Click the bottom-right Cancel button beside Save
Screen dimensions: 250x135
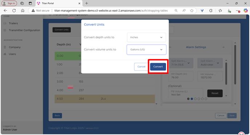pos(221,115)
